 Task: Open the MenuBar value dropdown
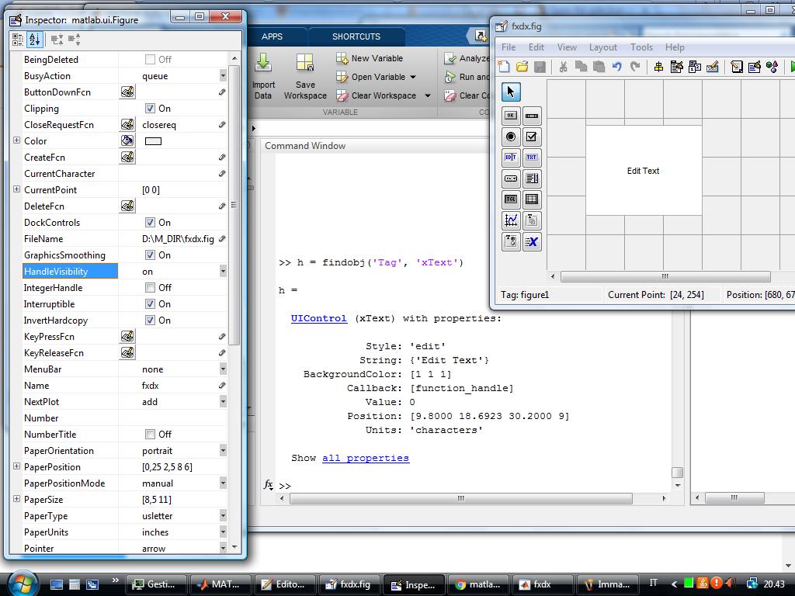[x=223, y=369]
